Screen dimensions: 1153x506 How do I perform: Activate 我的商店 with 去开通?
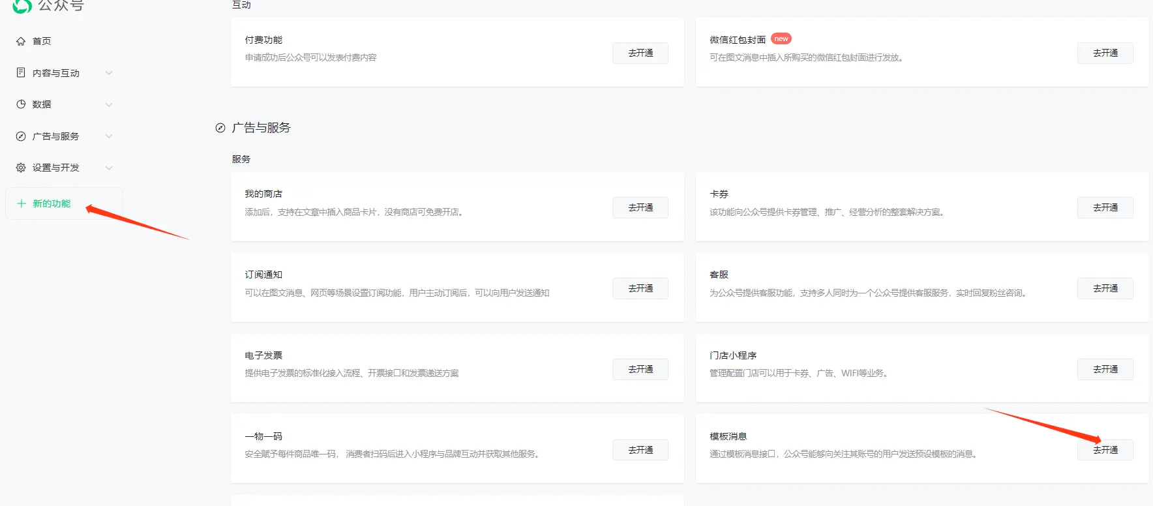[x=640, y=207]
